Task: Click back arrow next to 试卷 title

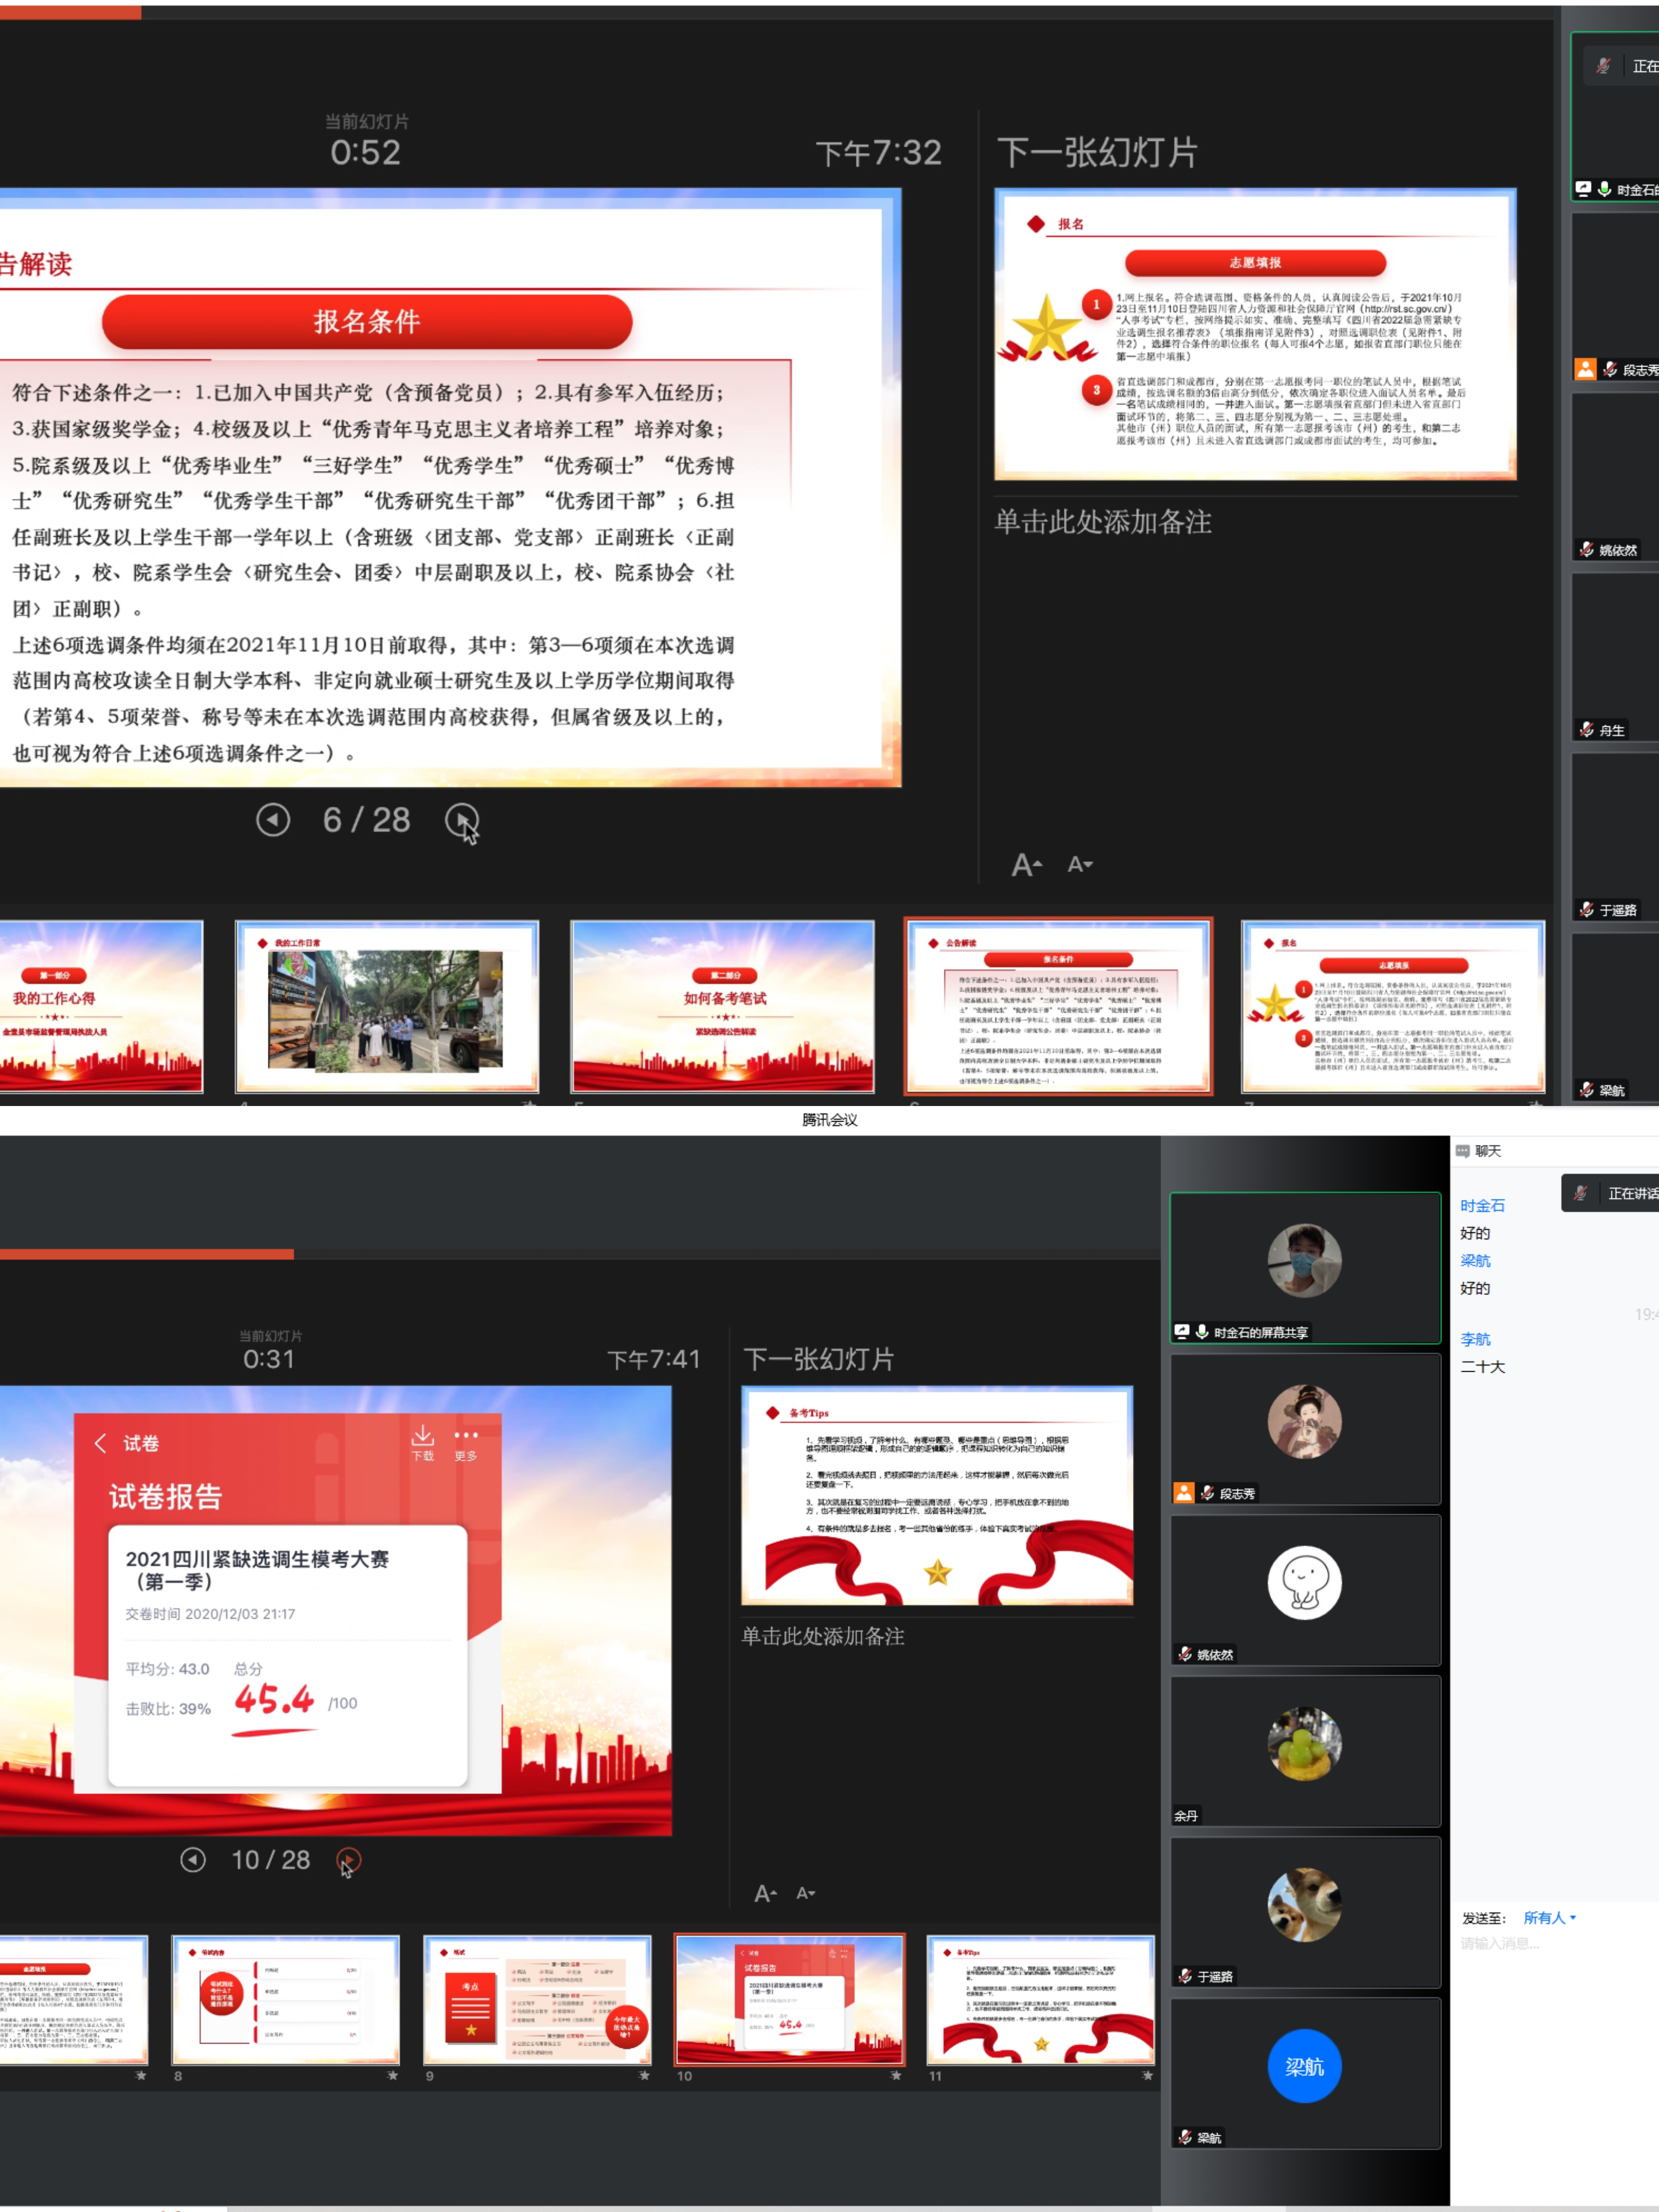Action: pos(100,1443)
